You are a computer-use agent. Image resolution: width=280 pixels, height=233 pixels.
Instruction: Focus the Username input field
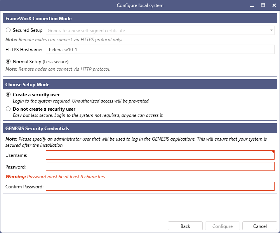[160, 155]
